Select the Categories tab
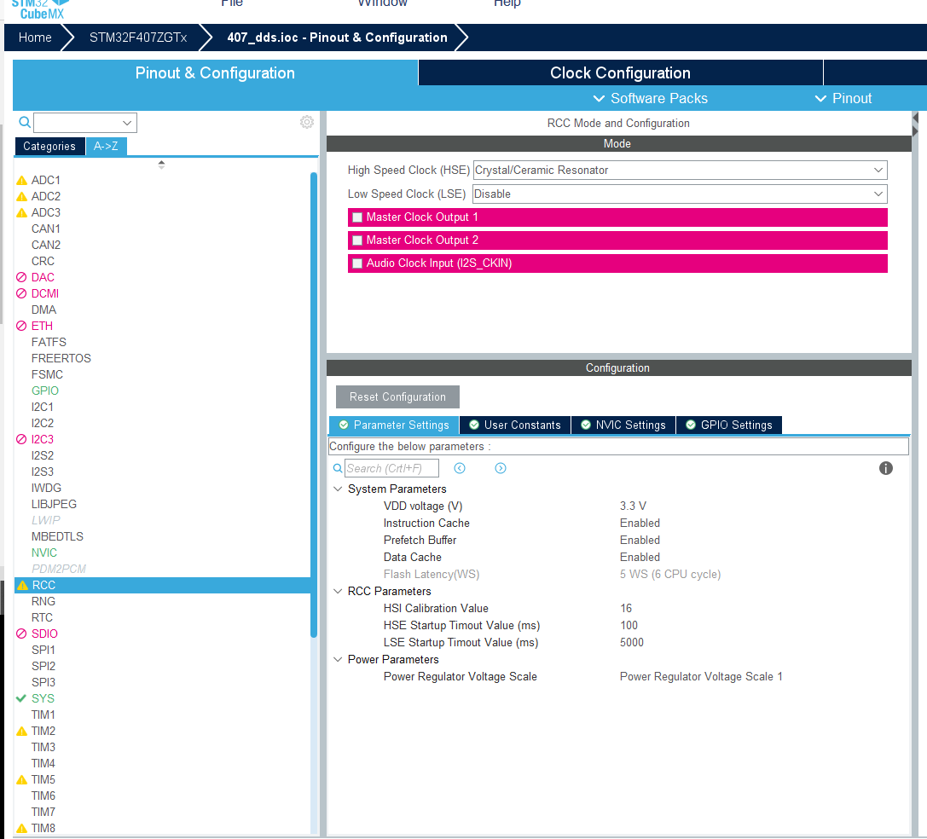927x839 pixels. pos(49,146)
